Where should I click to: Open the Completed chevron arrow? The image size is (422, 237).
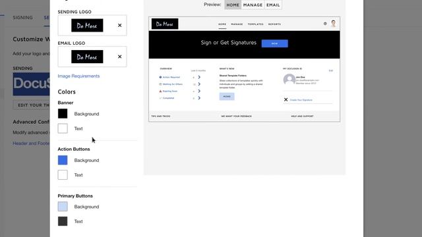[199, 98]
